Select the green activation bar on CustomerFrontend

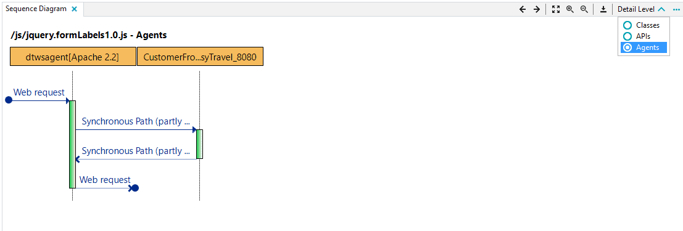pyautogui.click(x=199, y=144)
